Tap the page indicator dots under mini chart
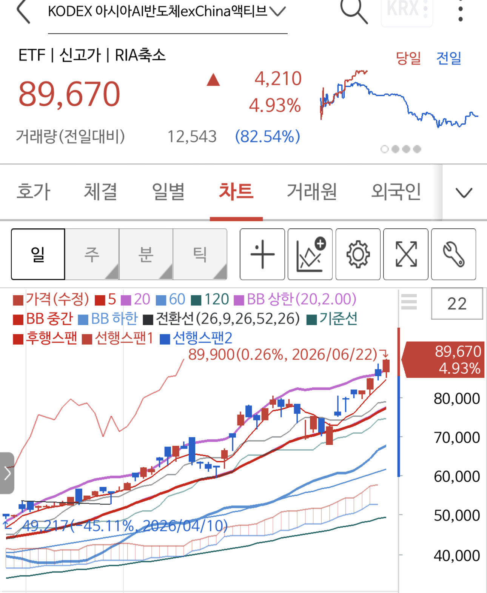The height and width of the screenshot is (593, 487). tap(401, 149)
